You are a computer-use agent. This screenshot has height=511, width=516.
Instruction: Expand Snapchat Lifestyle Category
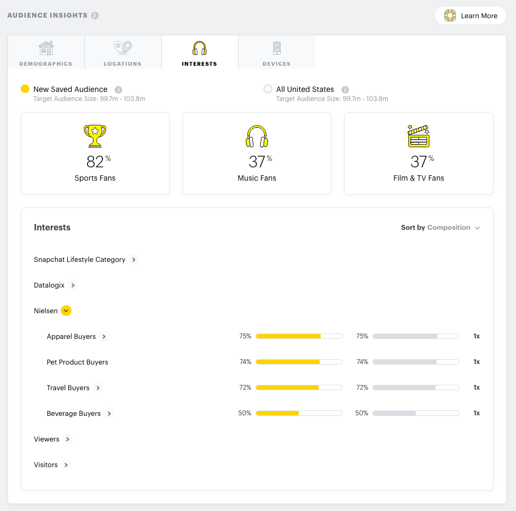pos(133,259)
